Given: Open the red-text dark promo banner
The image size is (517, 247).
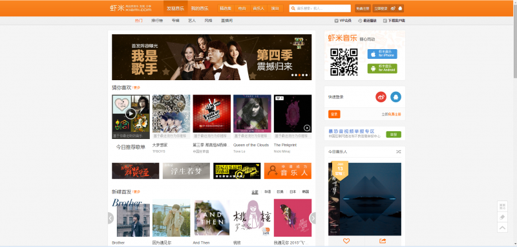Looking at the screenshot, I should coord(136,171).
